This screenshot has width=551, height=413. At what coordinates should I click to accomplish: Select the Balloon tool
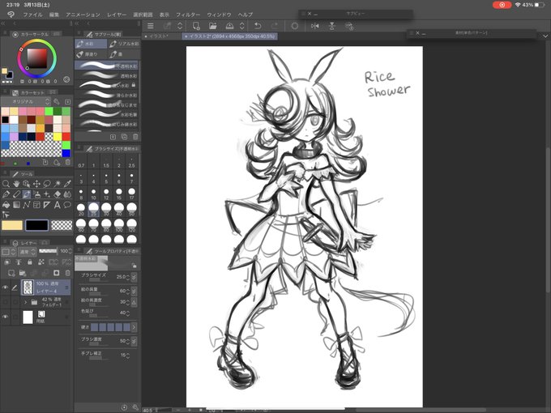point(67,205)
